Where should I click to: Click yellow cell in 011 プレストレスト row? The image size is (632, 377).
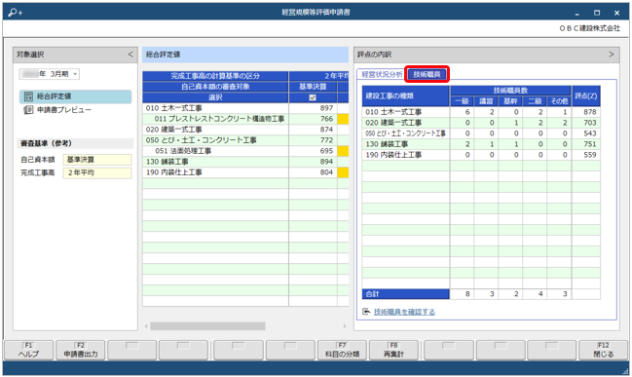click(x=343, y=119)
